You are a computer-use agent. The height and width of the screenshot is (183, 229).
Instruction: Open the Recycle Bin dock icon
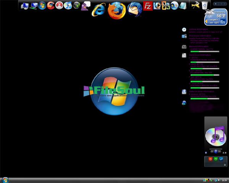click(205, 5)
